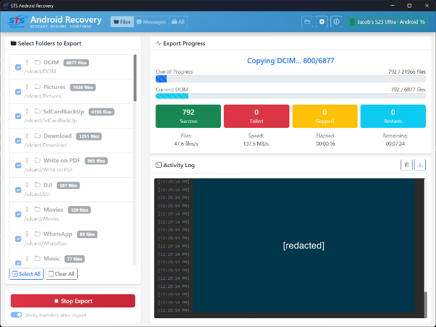Screen dimensions: 436x327
Task: Click the STS logo in the header
Action: click(17, 22)
